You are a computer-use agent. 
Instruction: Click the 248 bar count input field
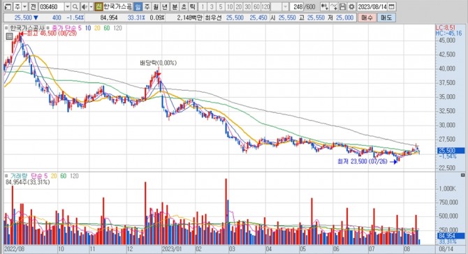tap(297, 6)
